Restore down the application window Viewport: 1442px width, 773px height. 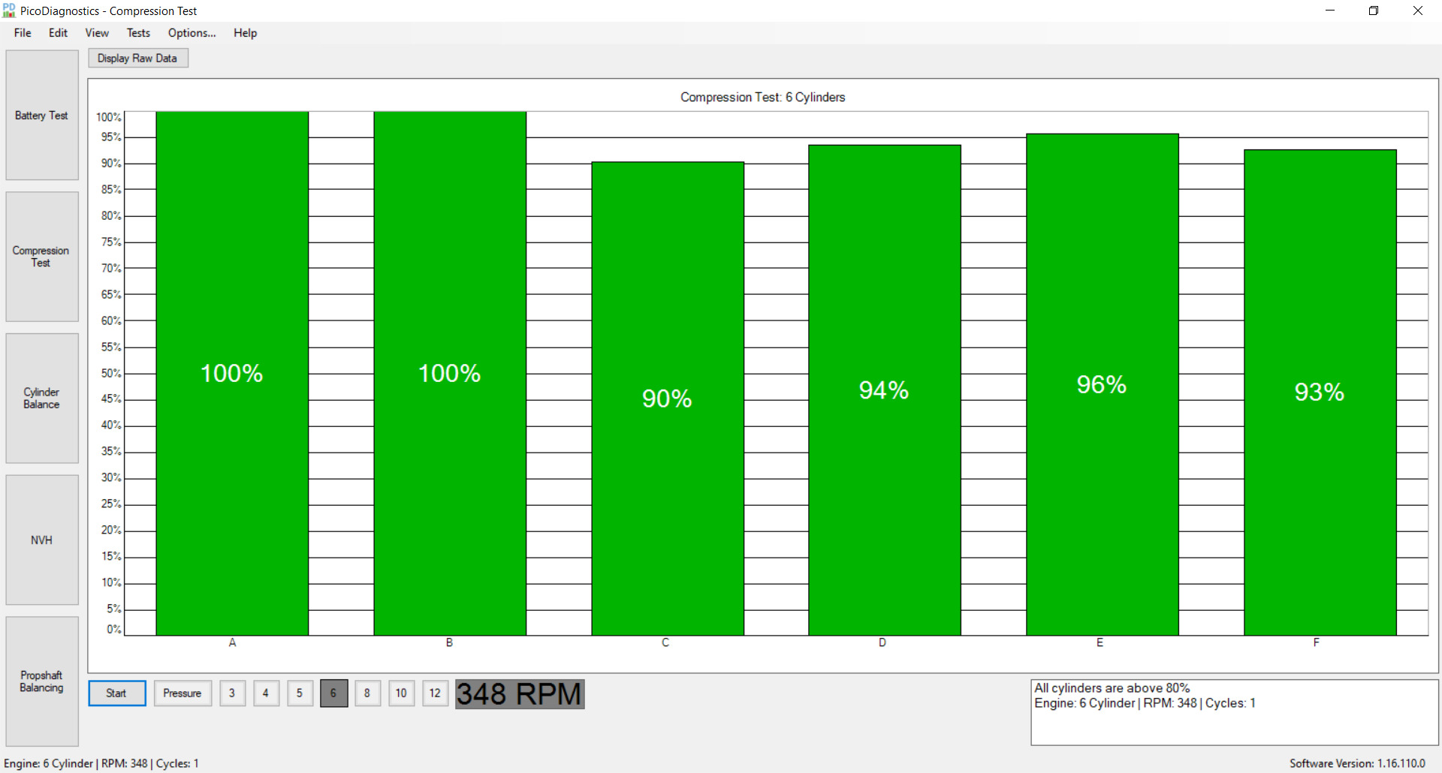click(x=1374, y=11)
